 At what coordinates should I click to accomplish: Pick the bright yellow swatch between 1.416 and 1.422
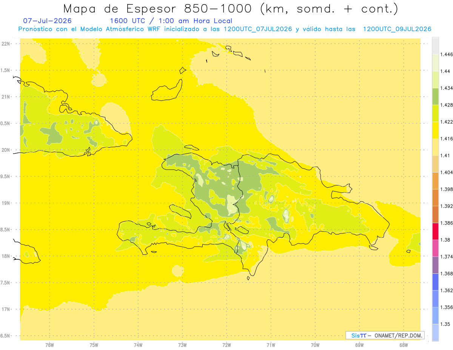[435, 130]
